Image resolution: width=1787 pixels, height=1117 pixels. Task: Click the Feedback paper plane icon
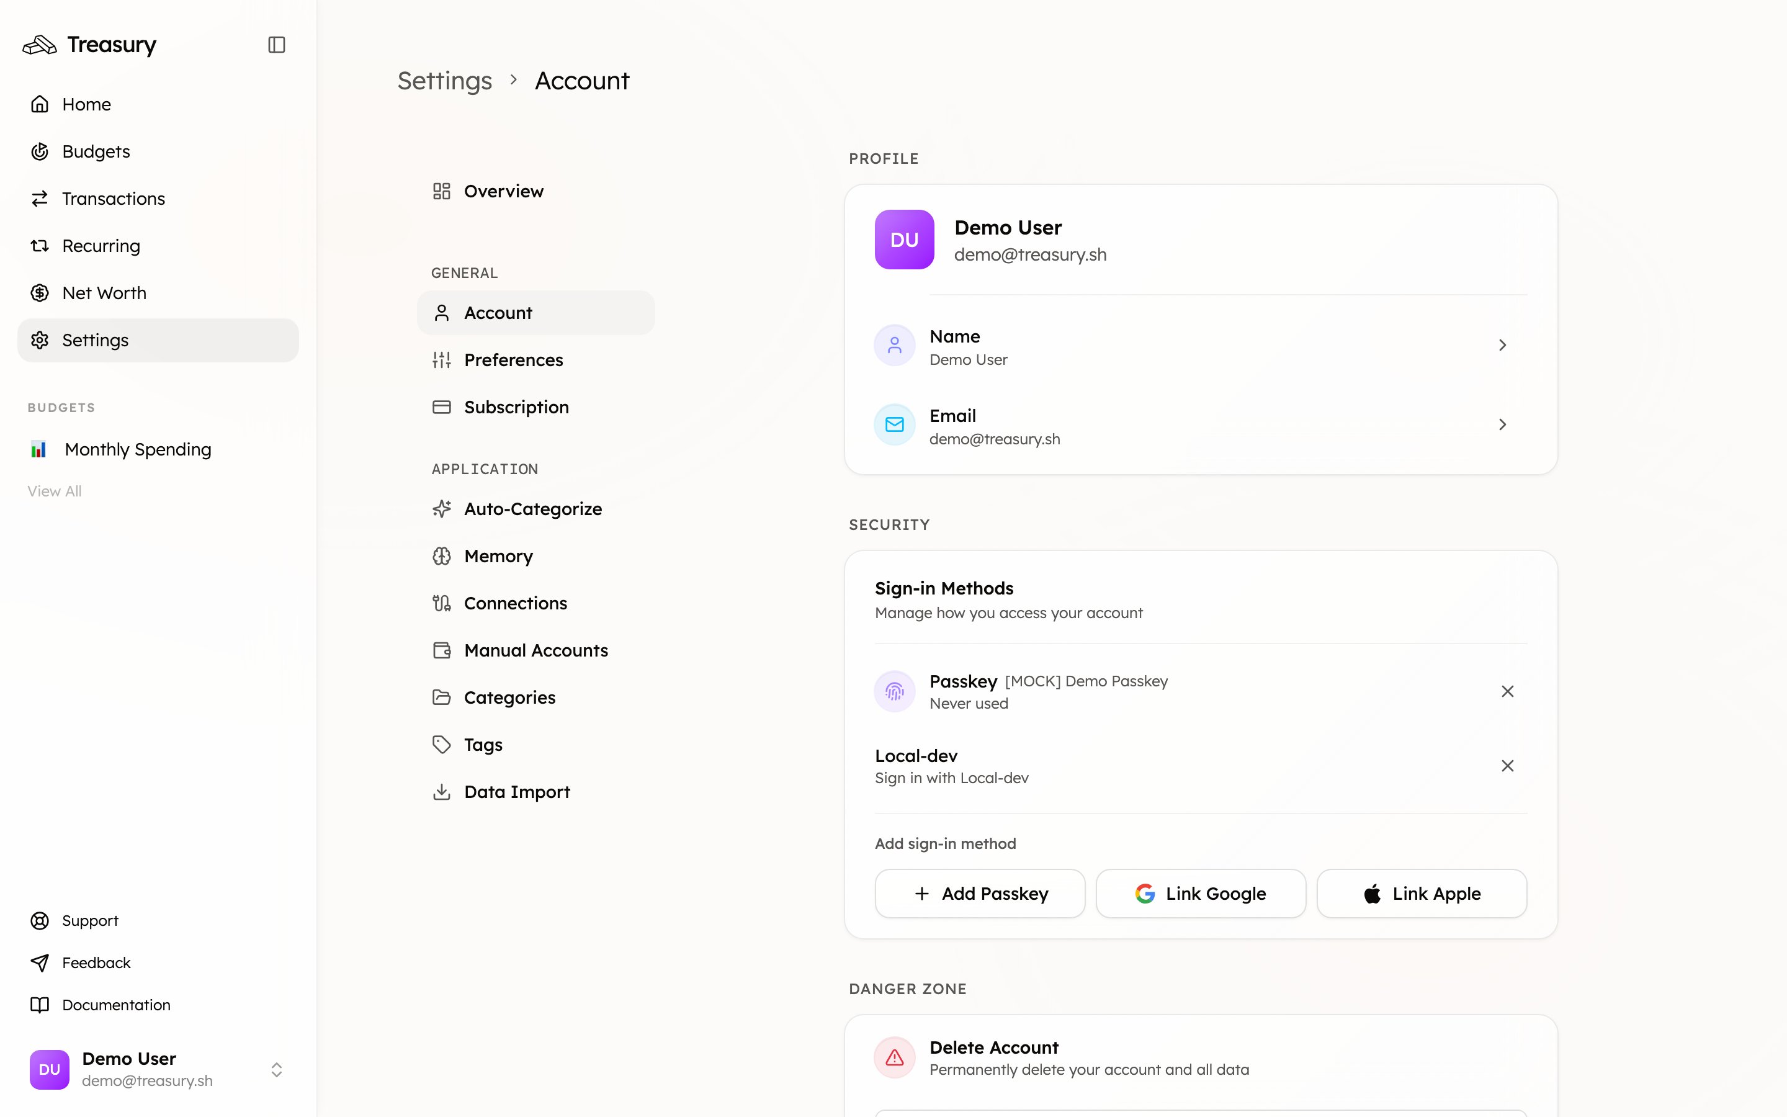click(x=40, y=962)
